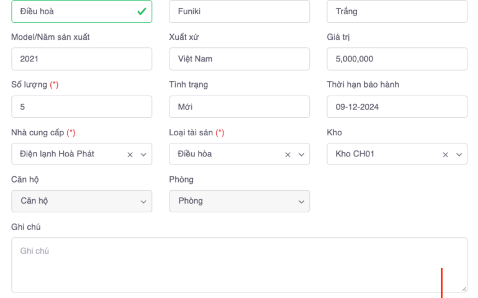The width and height of the screenshot is (478, 298).
Task: Open the Căn hộ dropdown
Action: pyautogui.click(x=81, y=201)
